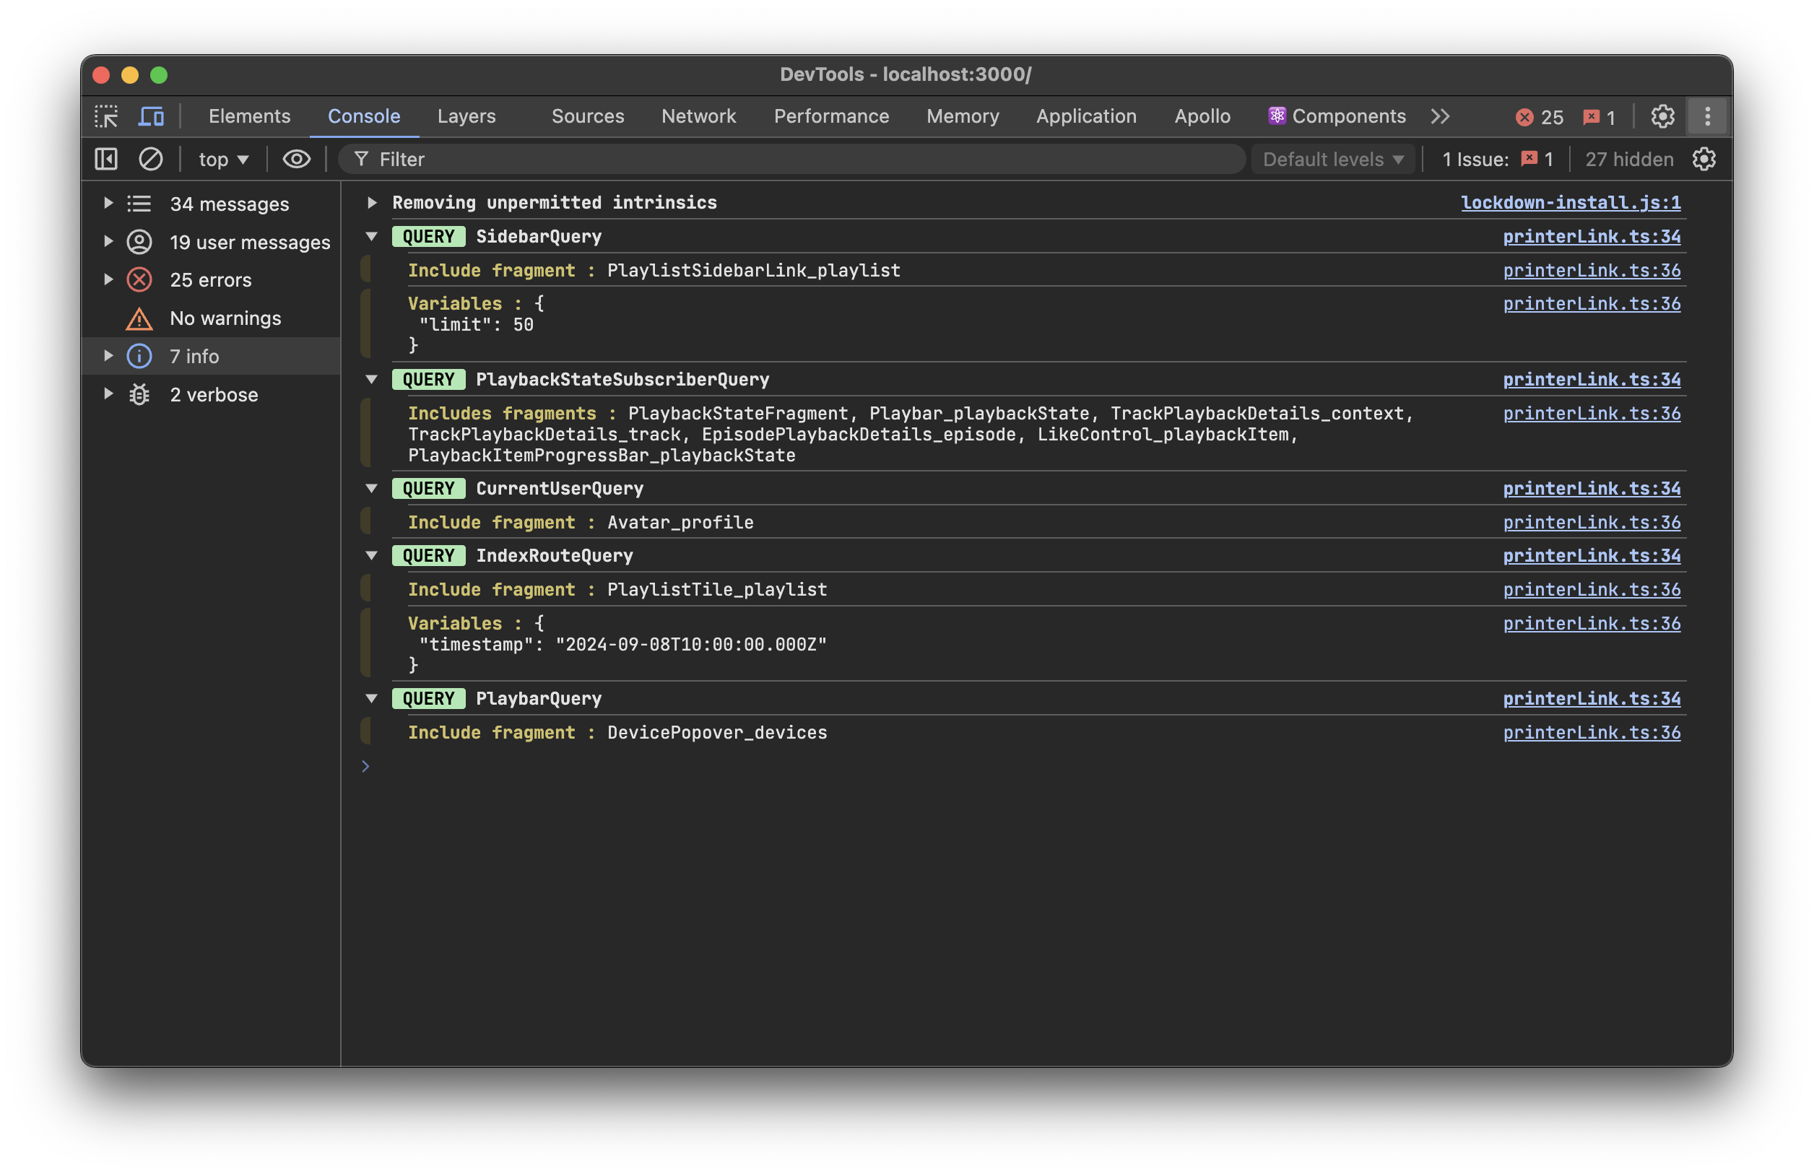Select the inspect element picker icon
This screenshot has height=1174, width=1814.
coord(106,116)
